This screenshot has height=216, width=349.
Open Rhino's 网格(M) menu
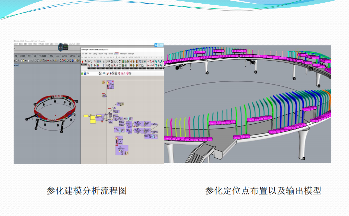35,44
